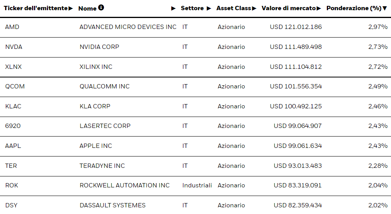Click the XLNX ticker cell
391x214 pixels.
(13, 67)
